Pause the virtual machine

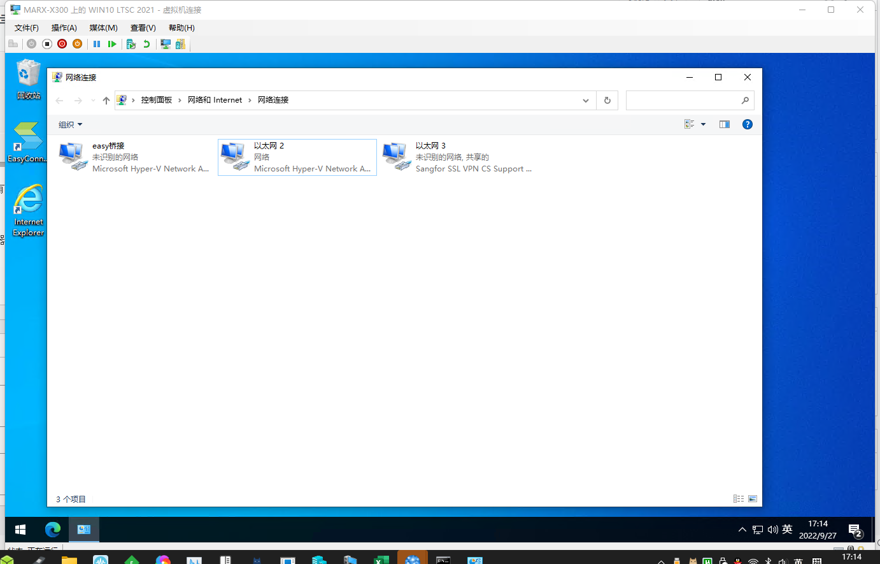(97, 44)
